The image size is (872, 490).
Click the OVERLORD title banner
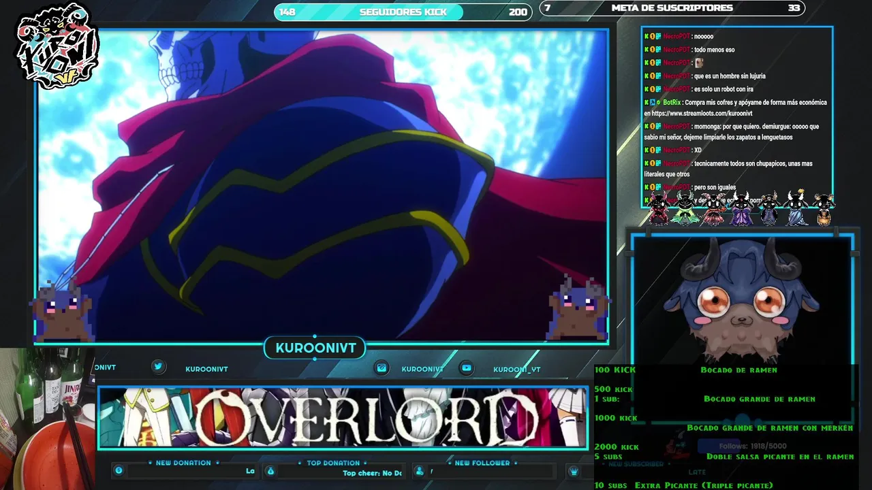343,418
